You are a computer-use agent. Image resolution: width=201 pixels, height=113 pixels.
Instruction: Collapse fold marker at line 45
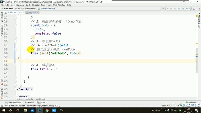[x=15, y=89]
